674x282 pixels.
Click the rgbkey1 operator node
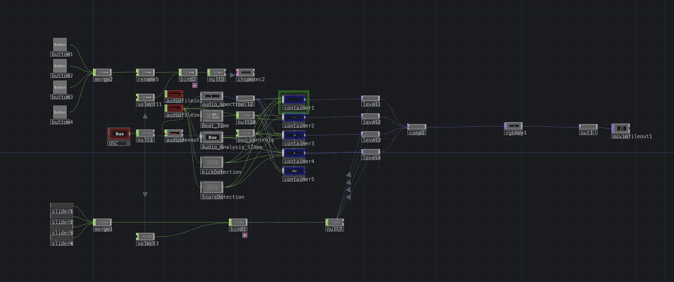click(513, 126)
